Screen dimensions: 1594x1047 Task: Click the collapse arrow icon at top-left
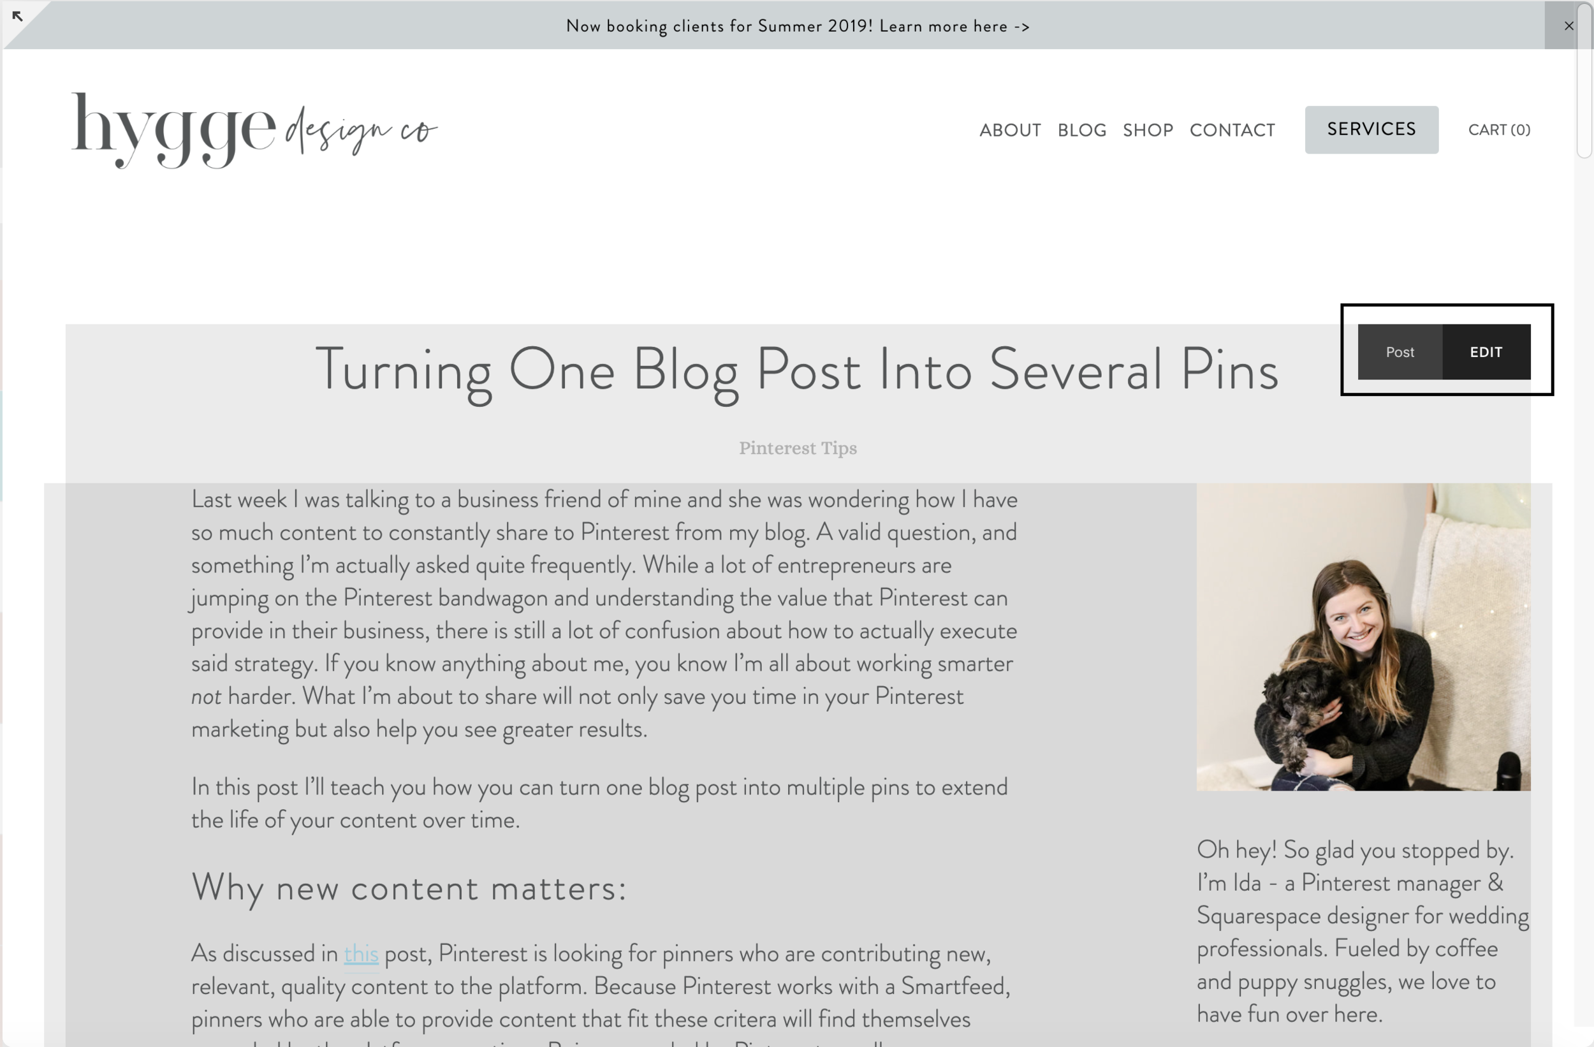(17, 15)
